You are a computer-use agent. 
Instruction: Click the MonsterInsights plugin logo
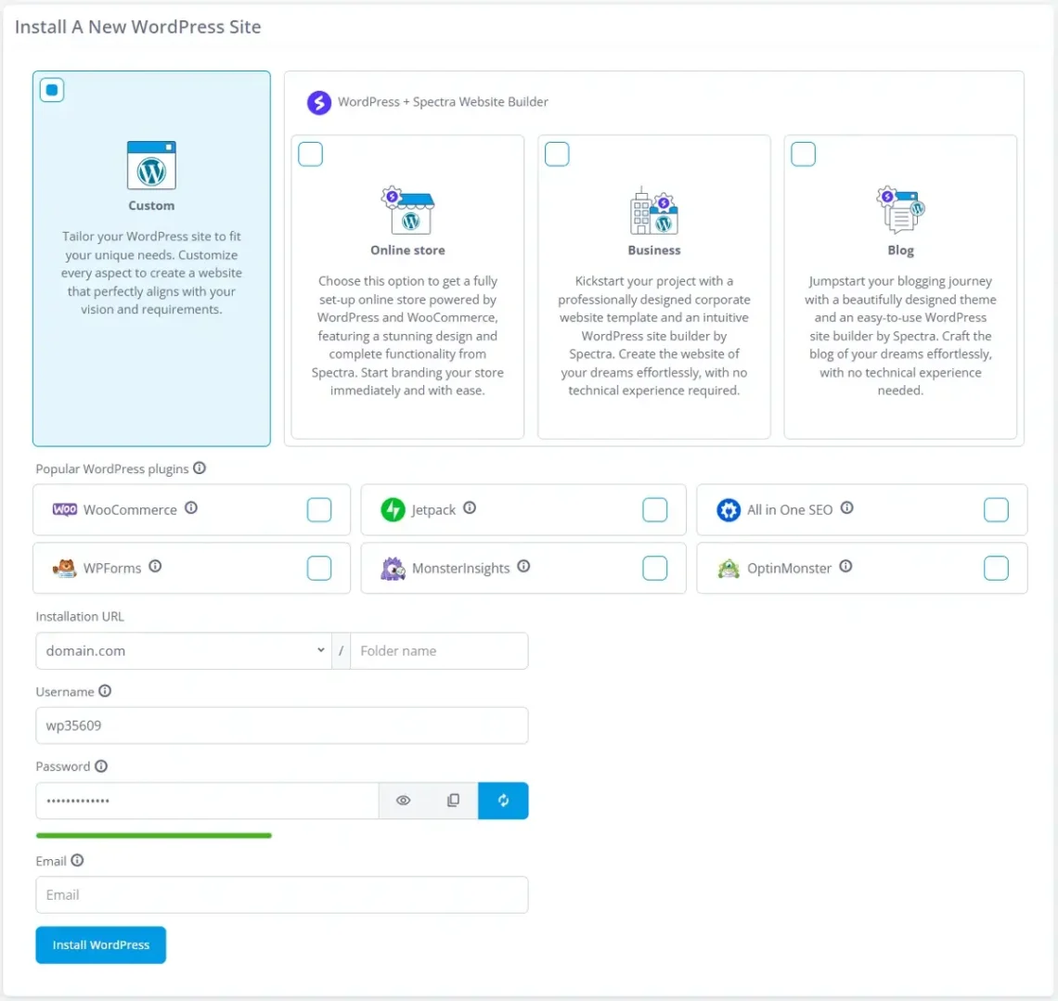click(393, 568)
